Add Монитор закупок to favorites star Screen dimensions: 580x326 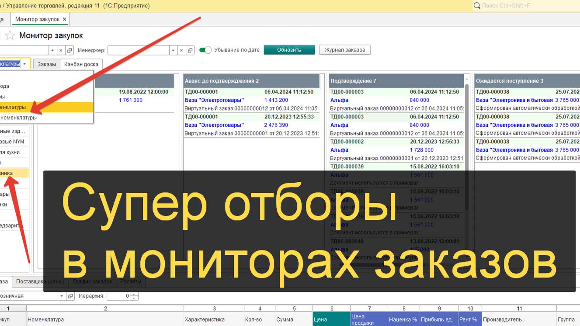pos(10,36)
